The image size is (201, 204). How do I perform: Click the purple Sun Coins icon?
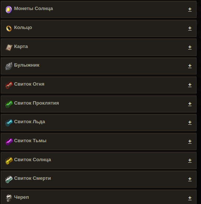pyautogui.click(x=9, y=10)
